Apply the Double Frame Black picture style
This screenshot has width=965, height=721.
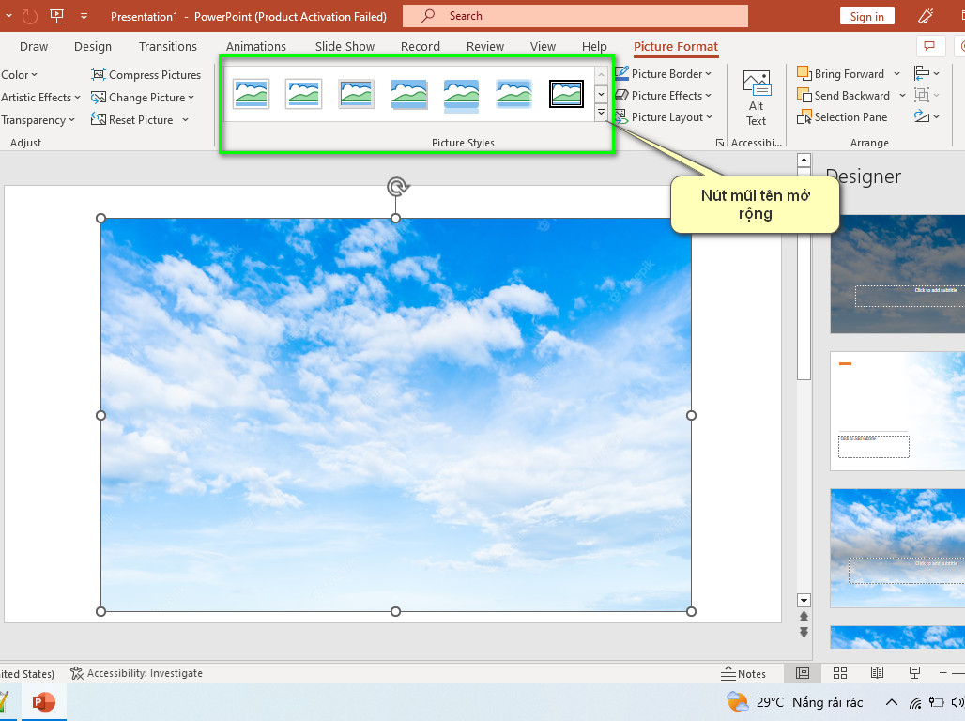pyautogui.click(x=566, y=94)
